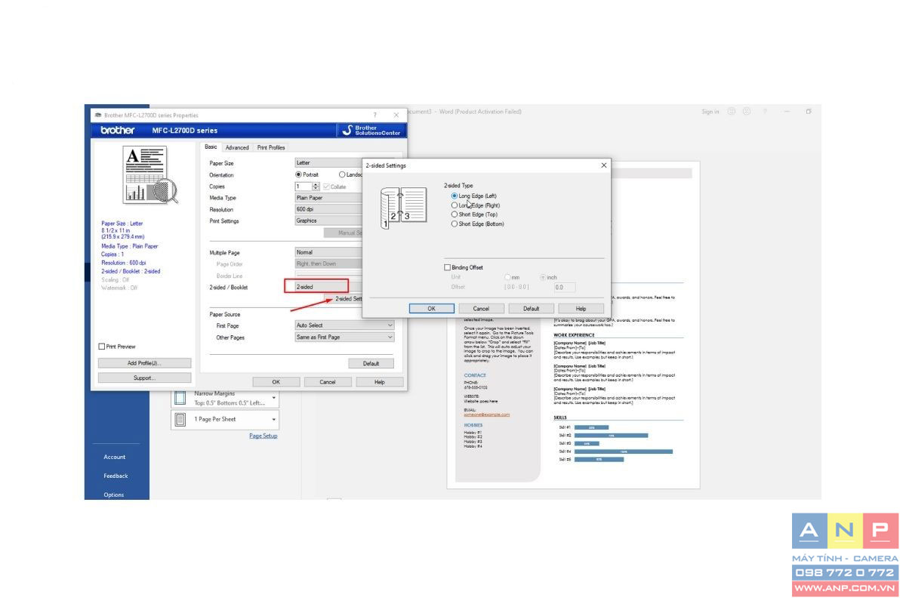Expand the 1 Page Per Sheet dropdown
The height and width of the screenshot is (604, 906).
coord(274,419)
